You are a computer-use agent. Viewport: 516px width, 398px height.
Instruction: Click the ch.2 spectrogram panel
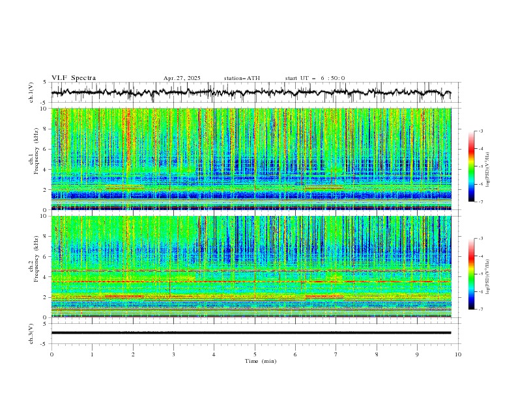[x=251, y=267]
